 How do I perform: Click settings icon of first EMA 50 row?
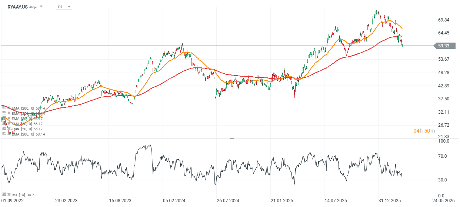[x=4, y=118]
